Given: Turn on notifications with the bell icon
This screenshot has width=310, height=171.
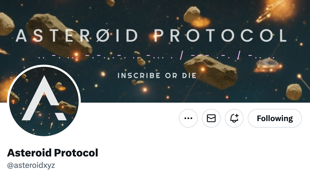Looking at the screenshot, I should [x=234, y=118].
